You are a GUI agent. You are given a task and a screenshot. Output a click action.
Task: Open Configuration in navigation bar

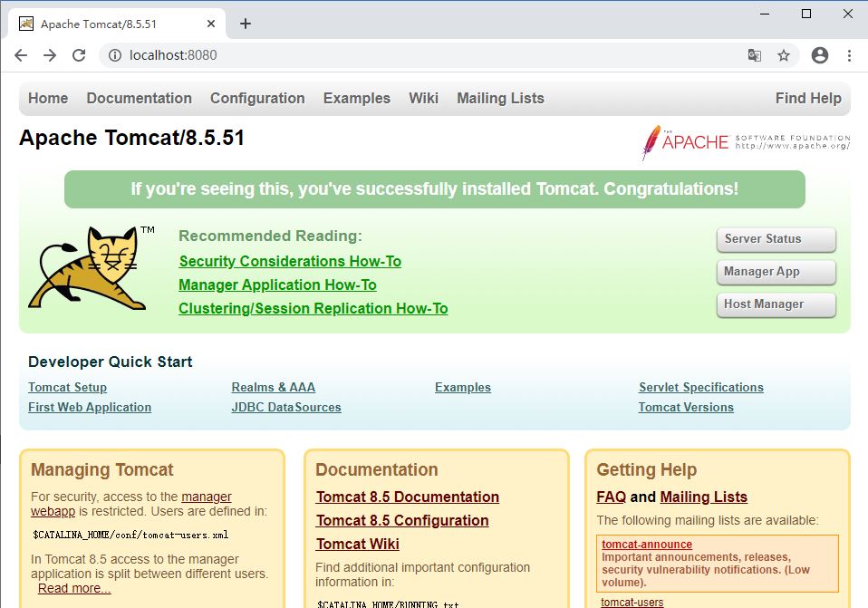pos(257,98)
